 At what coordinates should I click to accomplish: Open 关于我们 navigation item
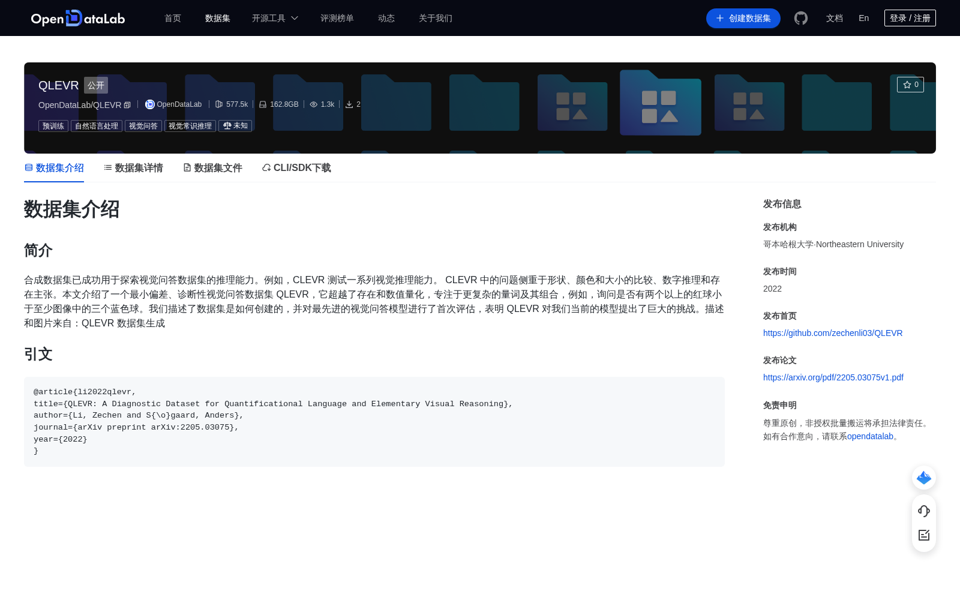436,18
